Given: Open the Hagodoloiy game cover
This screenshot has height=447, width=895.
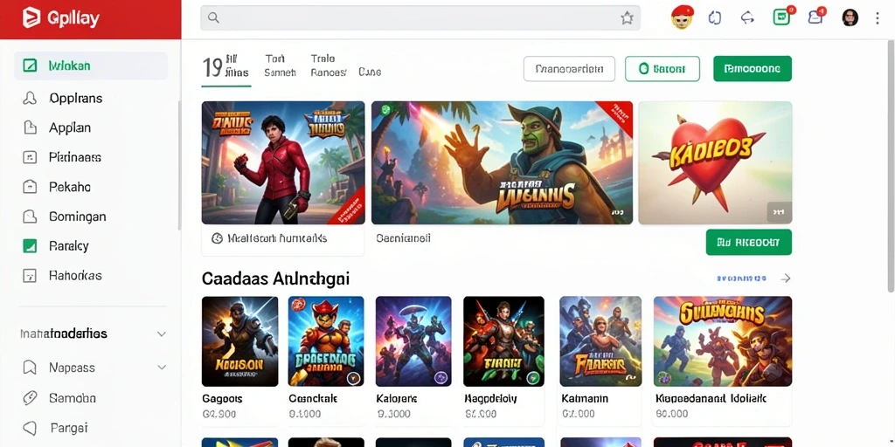Looking at the screenshot, I should (x=503, y=341).
